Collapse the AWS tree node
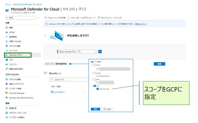Image resolution: width=198 pixels, height=123 pixels. (92, 80)
